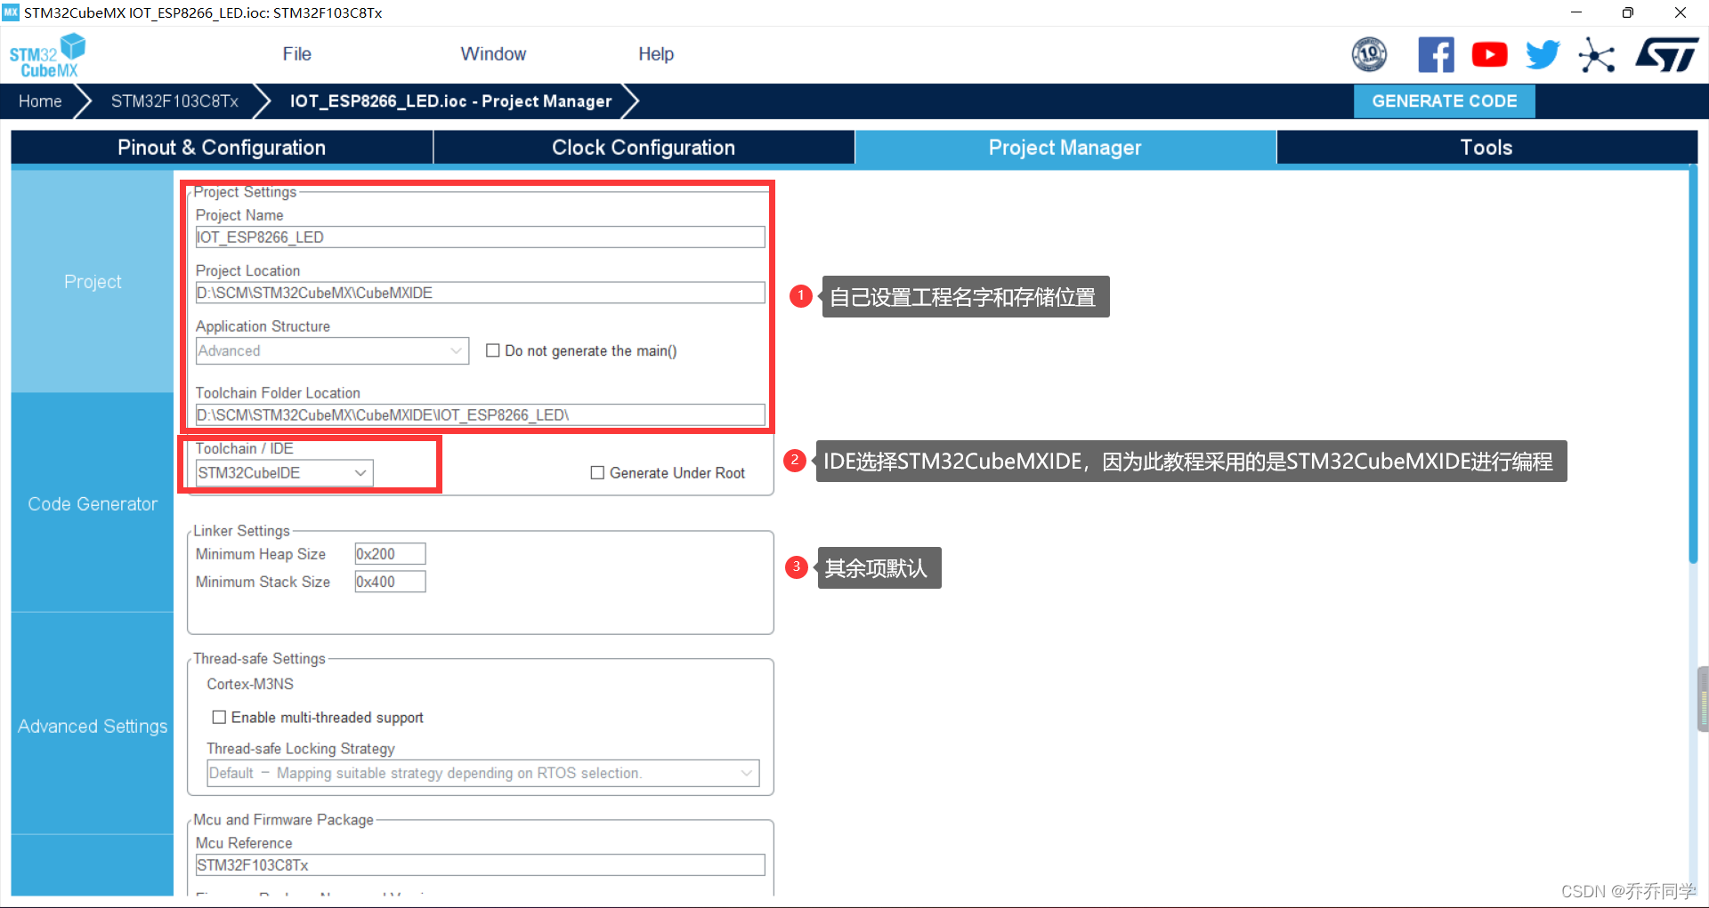Click the ST community network star icon
Screen dimensions: 1709x908
pyautogui.click(x=1597, y=55)
